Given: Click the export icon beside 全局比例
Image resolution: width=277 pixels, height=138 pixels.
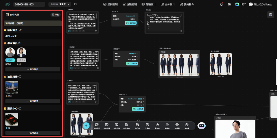Looking at the screenshot, I should pos(75,4).
